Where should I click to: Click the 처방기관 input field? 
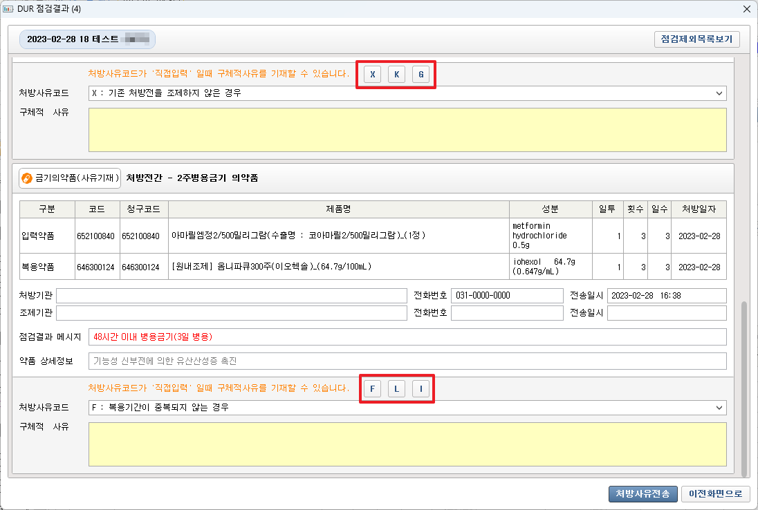(232, 296)
